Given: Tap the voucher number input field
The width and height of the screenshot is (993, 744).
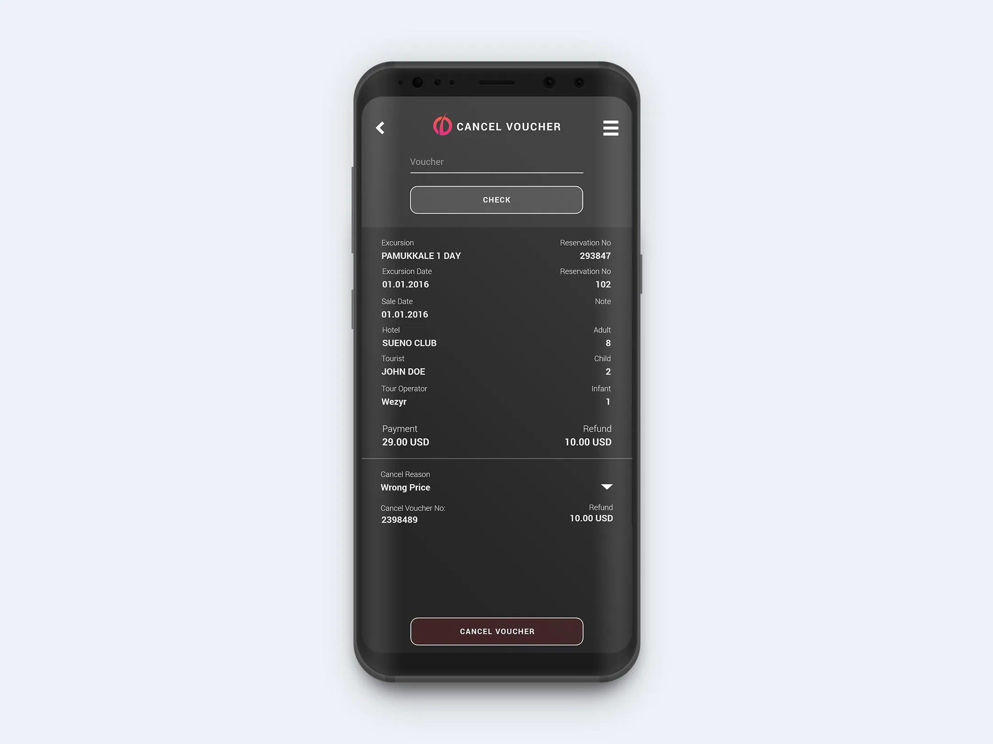Looking at the screenshot, I should 496,164.
